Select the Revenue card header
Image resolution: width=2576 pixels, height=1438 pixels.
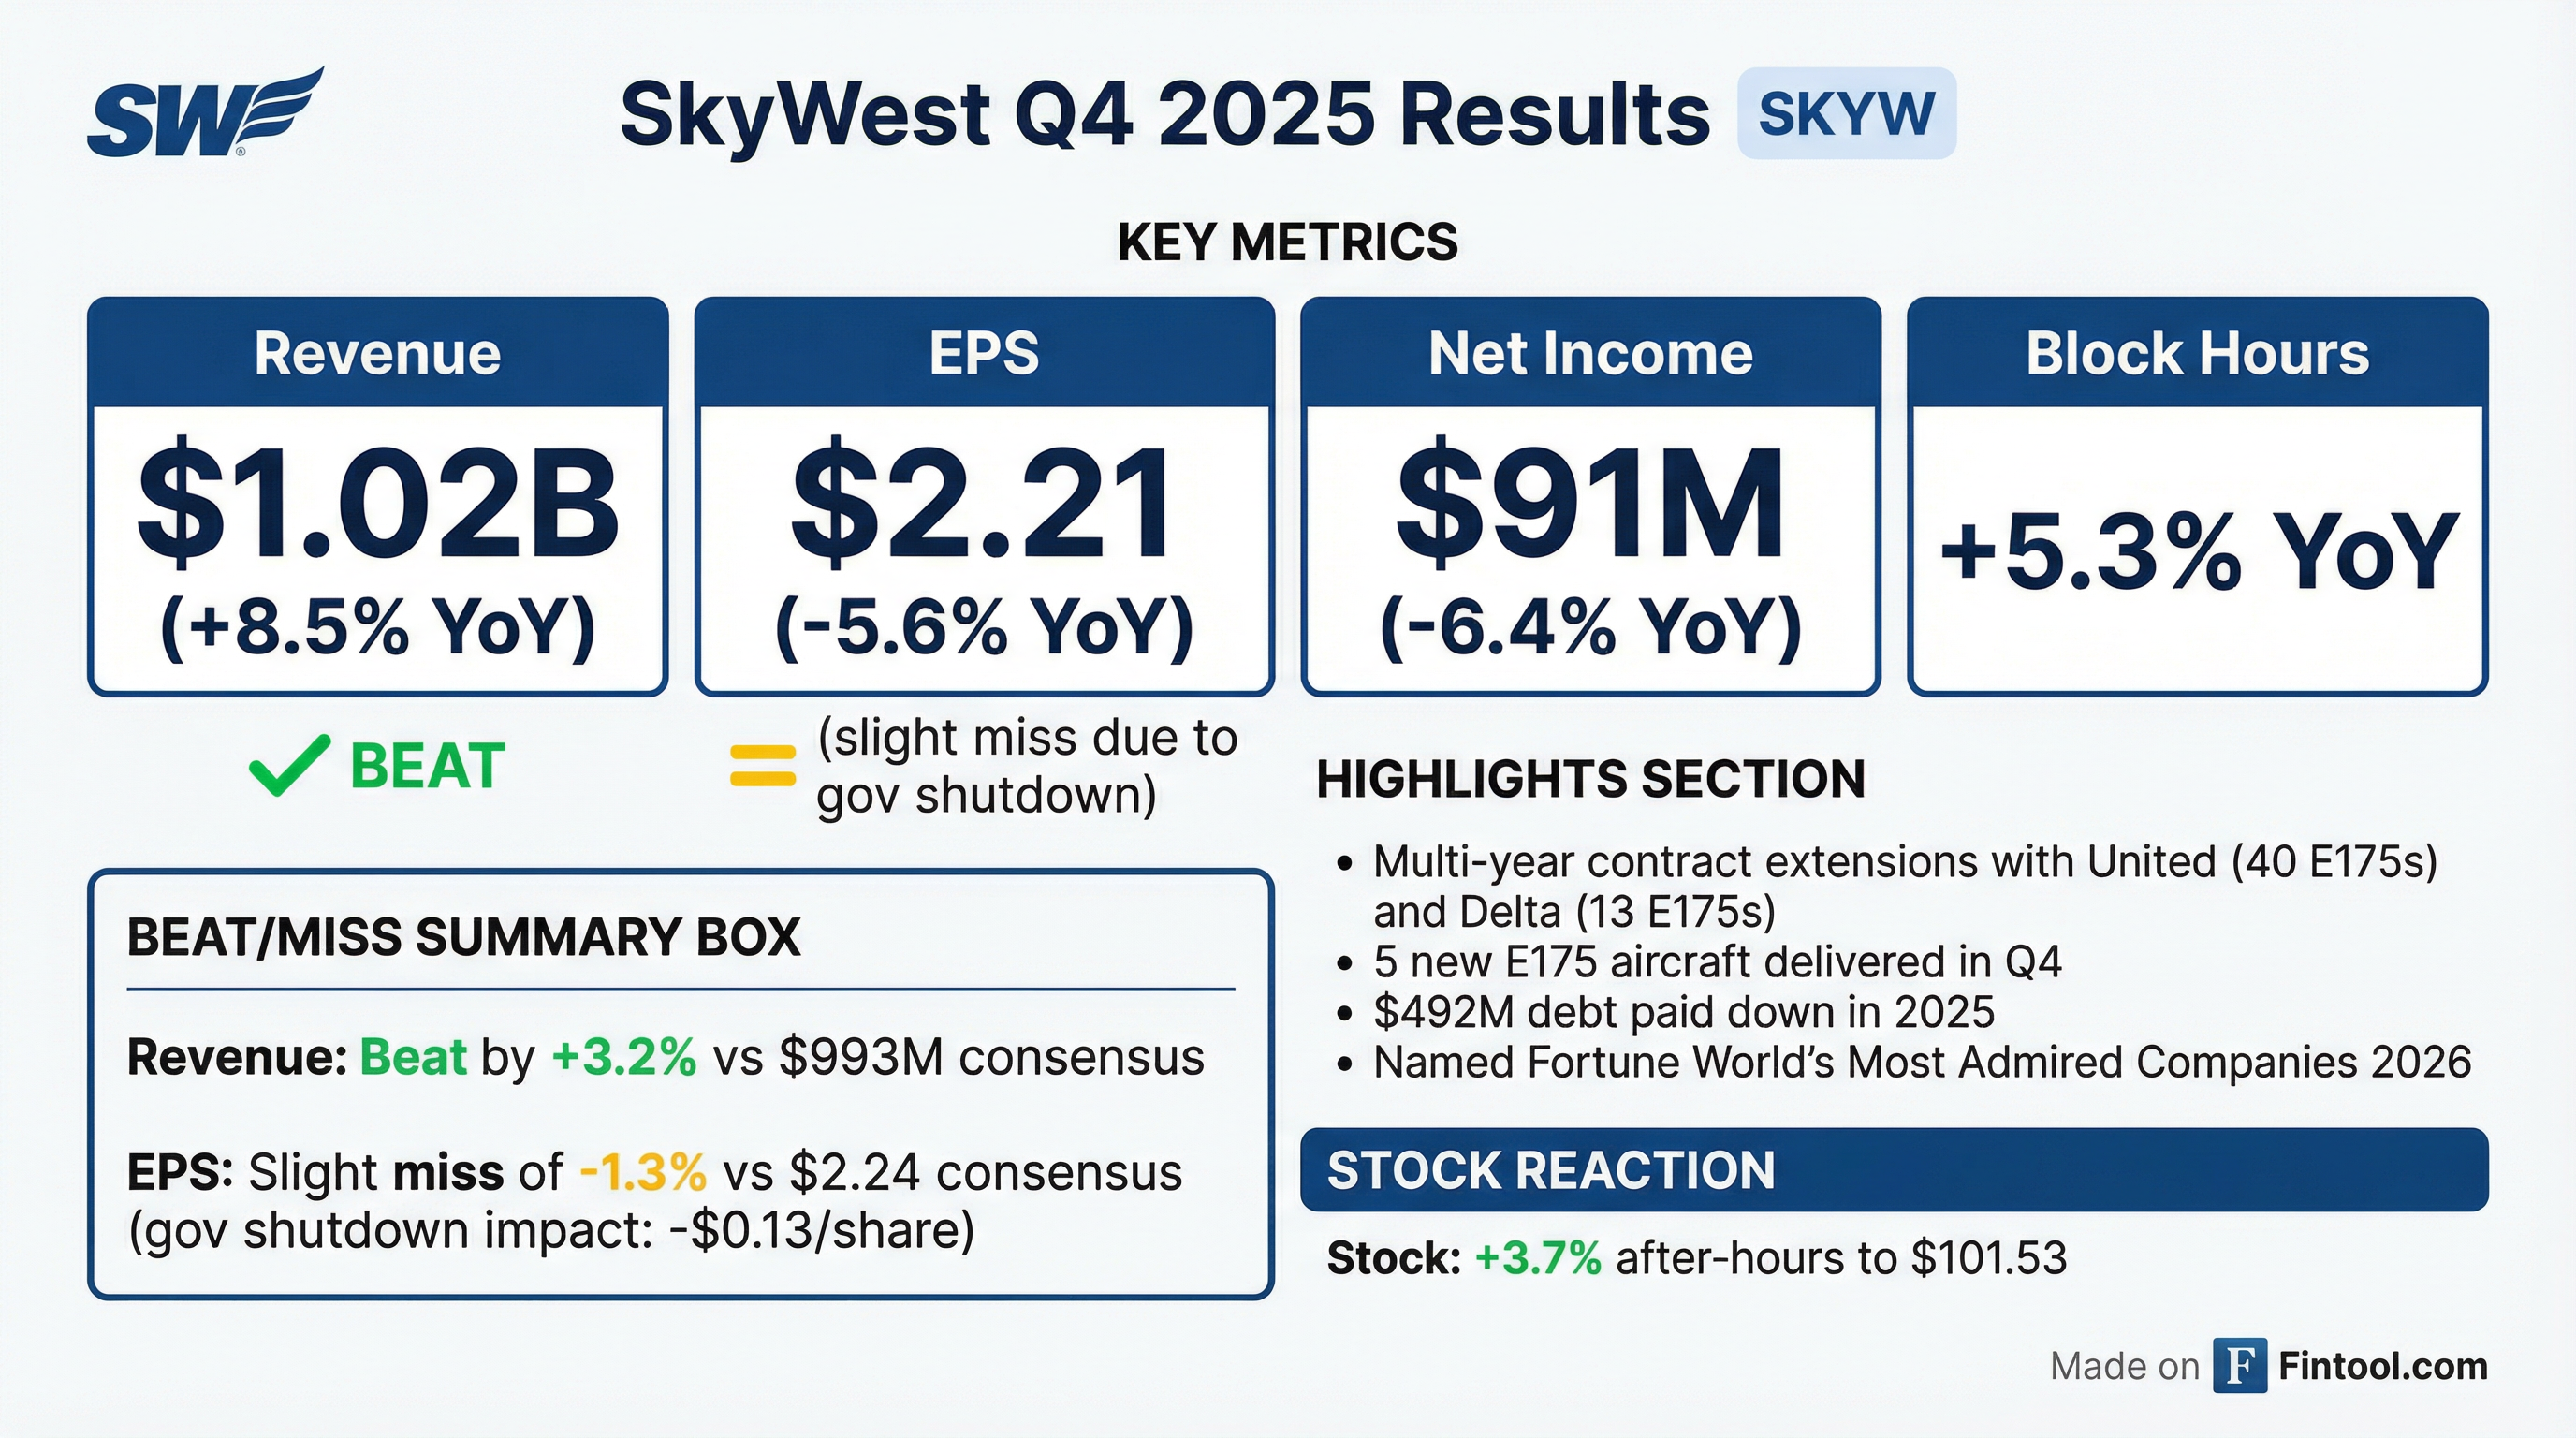(378, 353)
